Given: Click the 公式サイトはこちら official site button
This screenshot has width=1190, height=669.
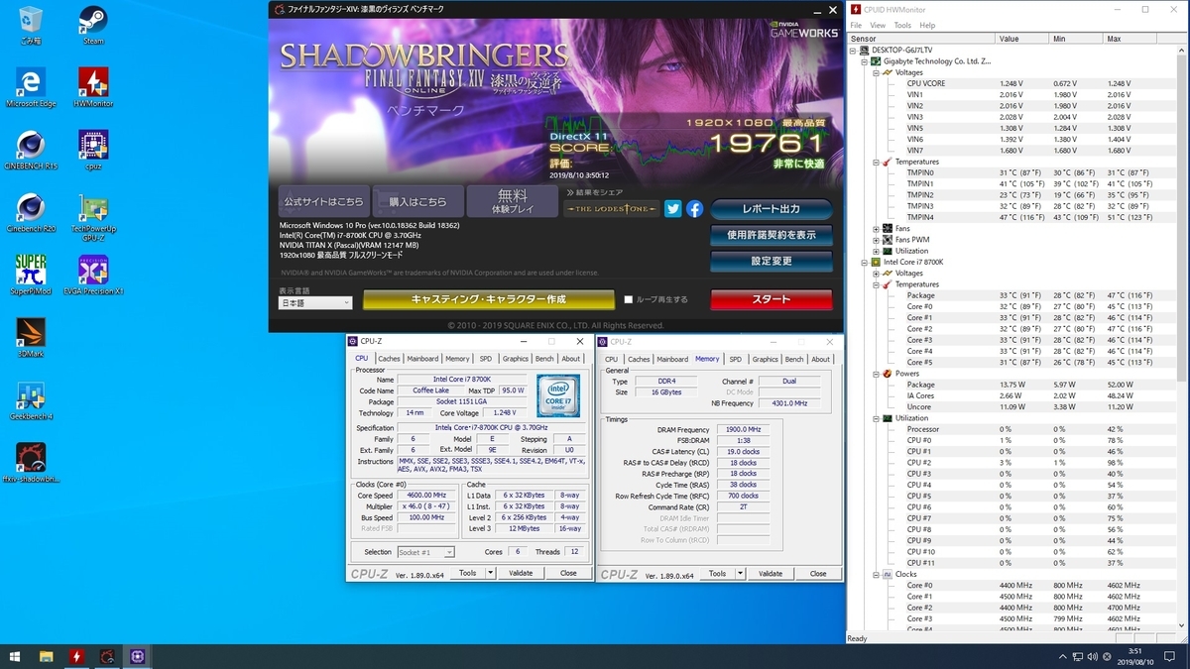Looking at the screenshot, I should coord(323,201).
